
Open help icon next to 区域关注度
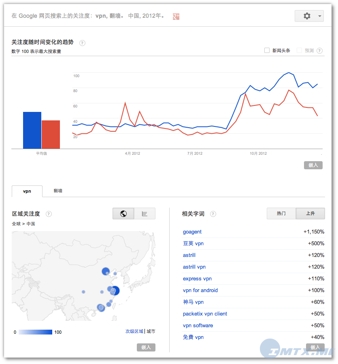tap(49, 214)
